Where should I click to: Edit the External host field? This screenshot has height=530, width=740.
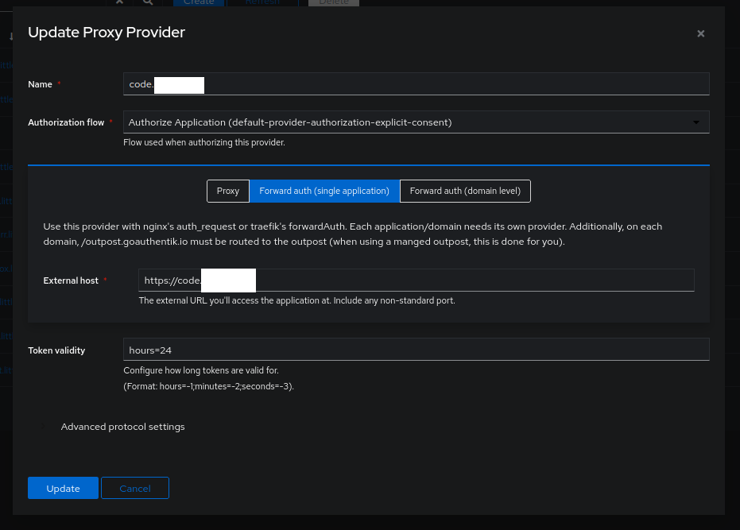click(x=416, y=280)
